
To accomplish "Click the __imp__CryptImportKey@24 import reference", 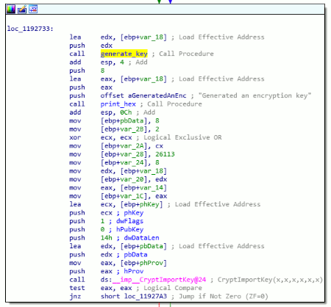I will (159, 280).
